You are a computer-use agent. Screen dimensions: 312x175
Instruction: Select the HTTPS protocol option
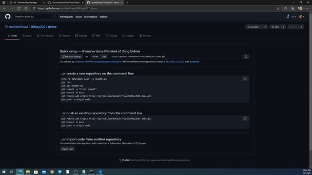(96, 57)
